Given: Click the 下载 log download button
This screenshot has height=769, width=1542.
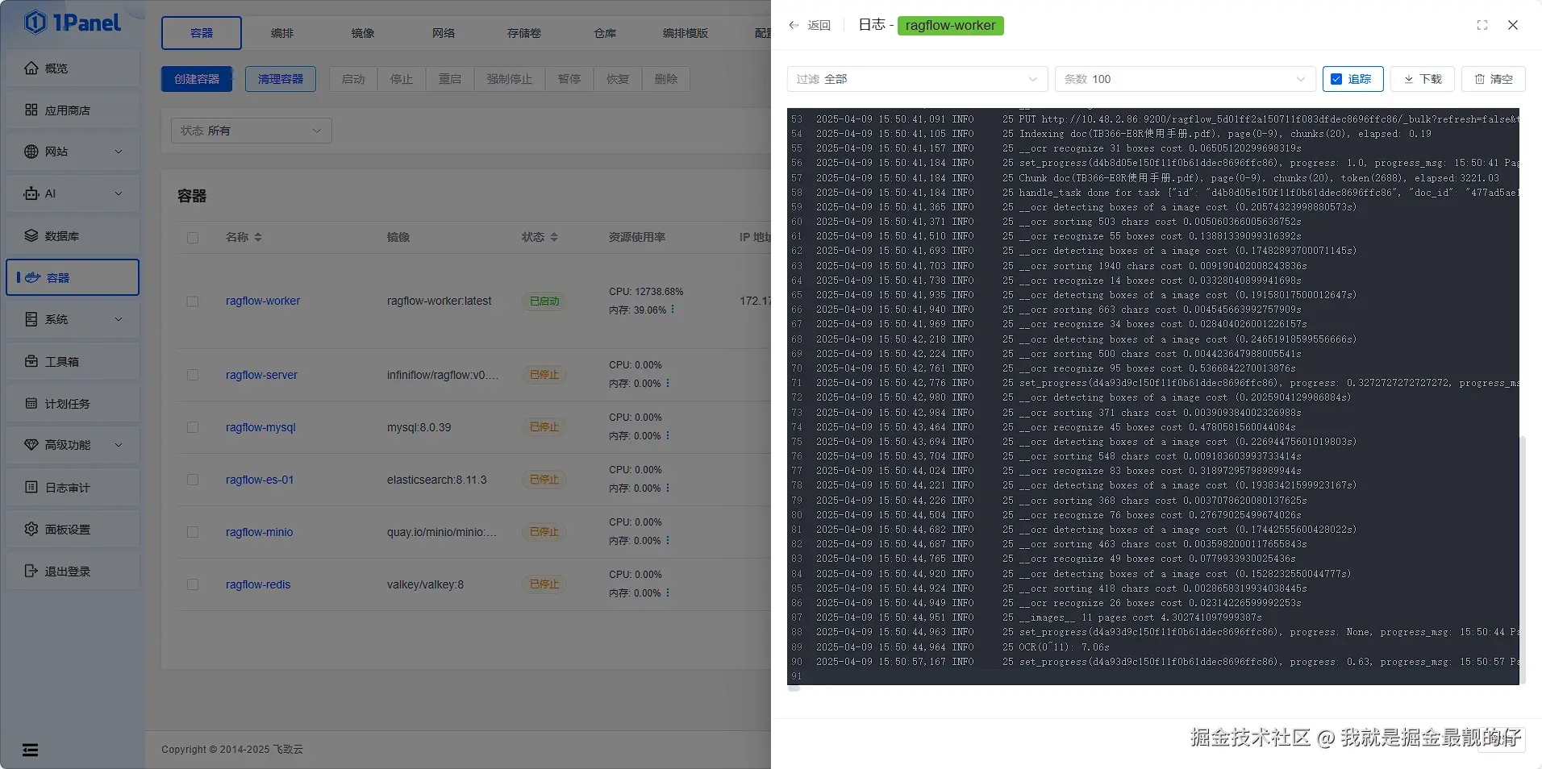Looking at the screenshot, I should coord(1423,79).
